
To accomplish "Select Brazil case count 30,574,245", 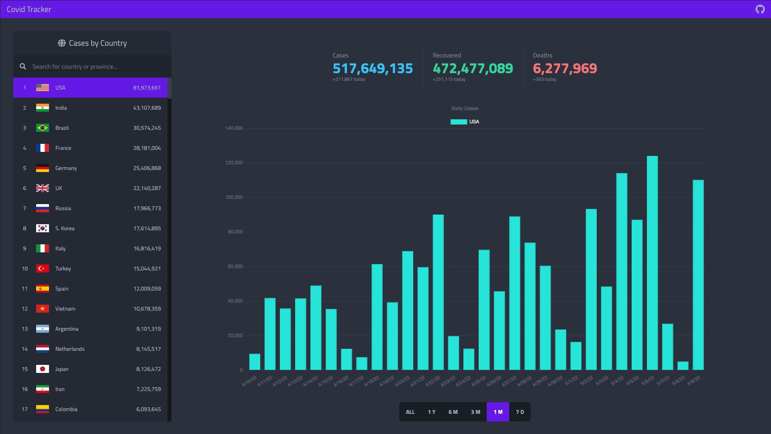I will click(147, 128).
